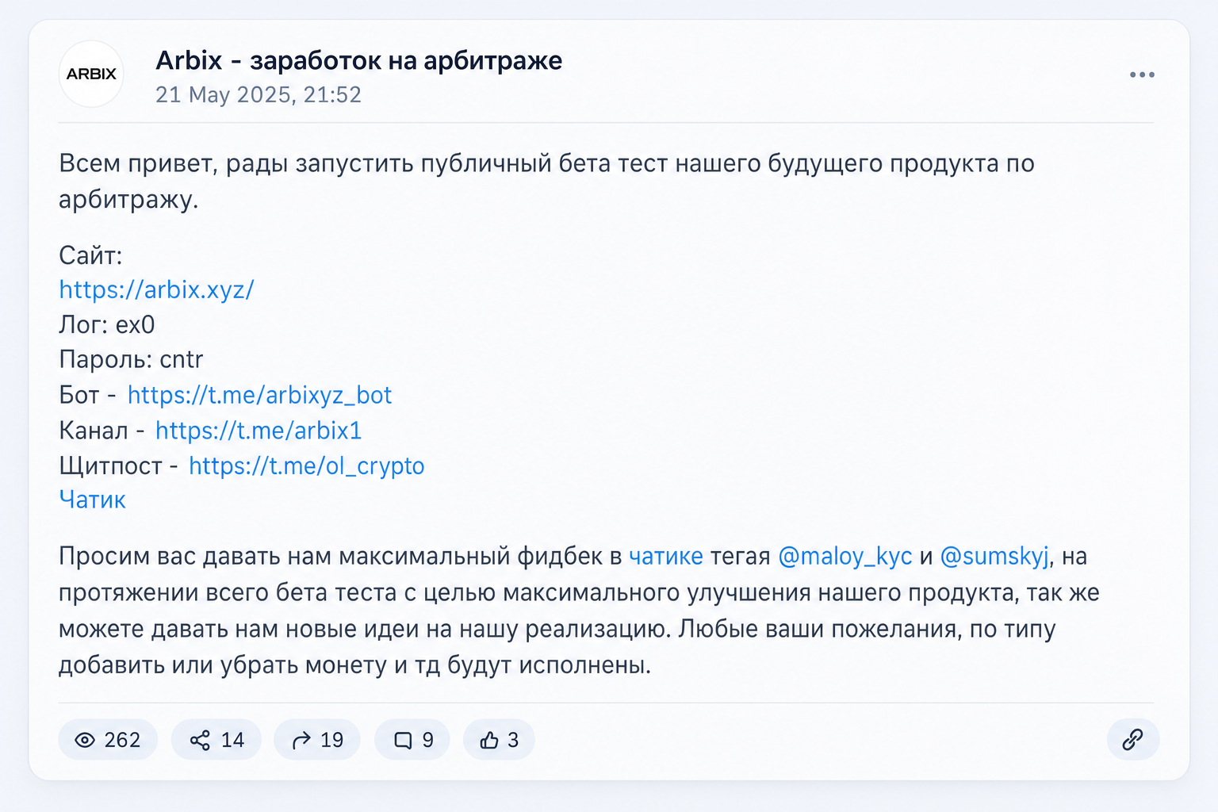1218x812 pixels.
Task: Click the forward arrow icon showing 19
Action: (x=301, y=740)
